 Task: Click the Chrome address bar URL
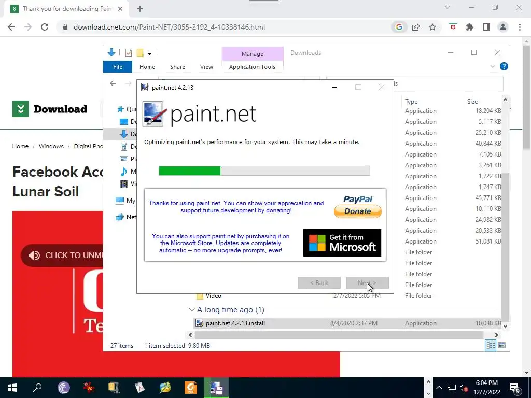coord(170,27)
